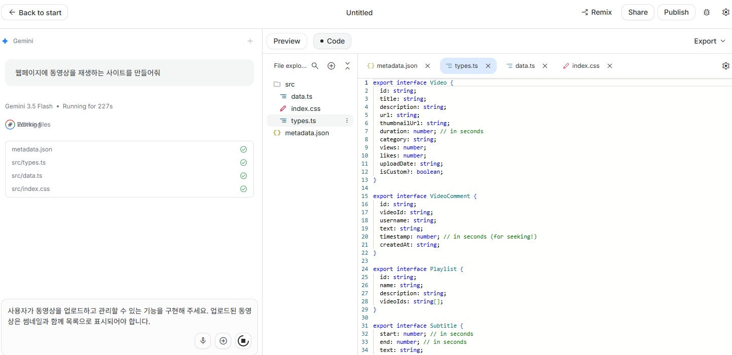Click the export interface Subtitle line
Screen dimensions: 732x355
pos(418,326)
